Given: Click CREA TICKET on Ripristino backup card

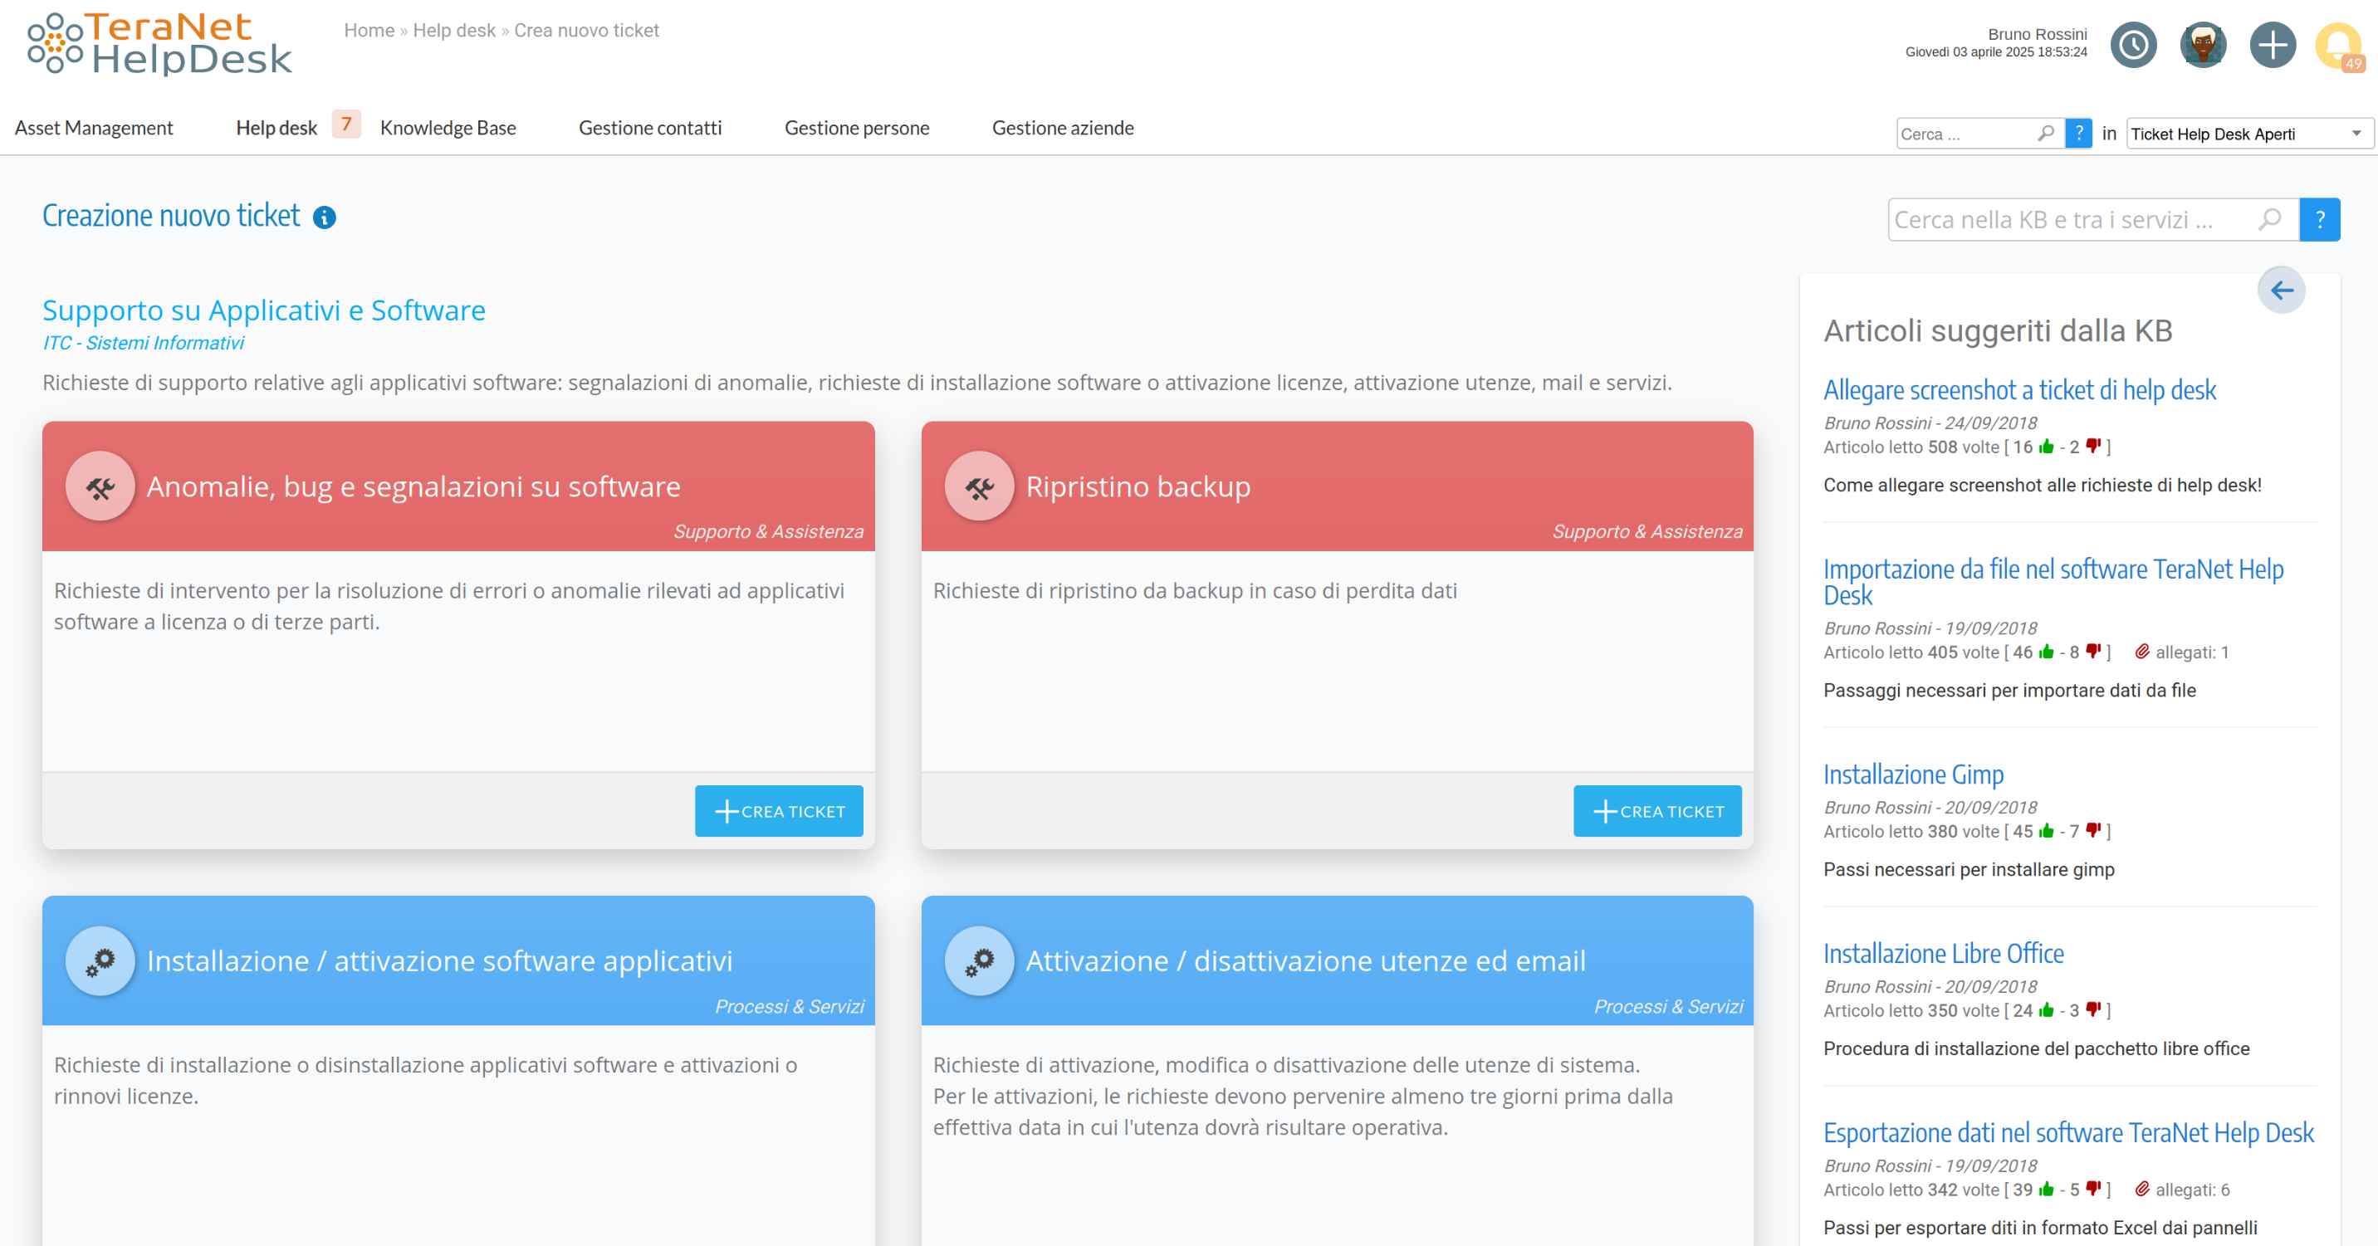Looking at the screenshot, I should [x=1657, y=810].
